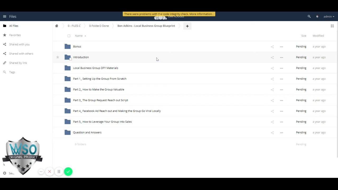Click the plus new-file button
The height and width of the screenshot is (190, 338).
[x=187, y=26]
